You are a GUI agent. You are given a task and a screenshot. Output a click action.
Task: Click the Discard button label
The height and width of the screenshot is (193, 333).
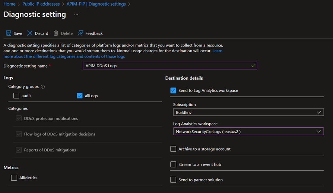[x=41, y=33]
